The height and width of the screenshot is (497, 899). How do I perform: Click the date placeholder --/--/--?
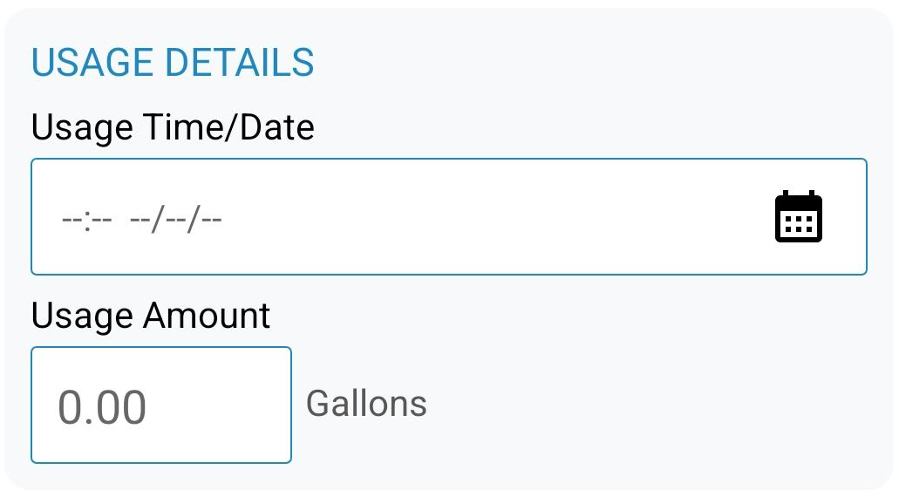click(x=175, y=218)
